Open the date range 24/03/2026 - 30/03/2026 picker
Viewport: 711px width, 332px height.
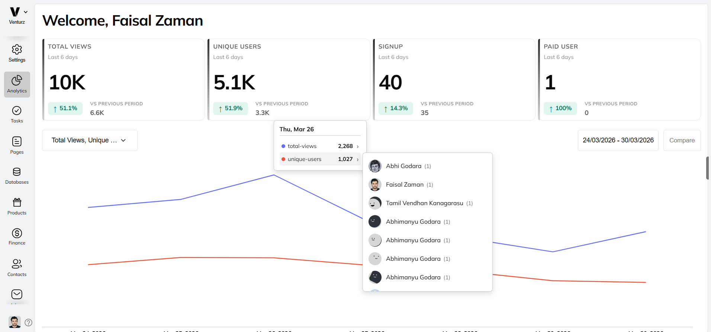[x=618, y=140]
